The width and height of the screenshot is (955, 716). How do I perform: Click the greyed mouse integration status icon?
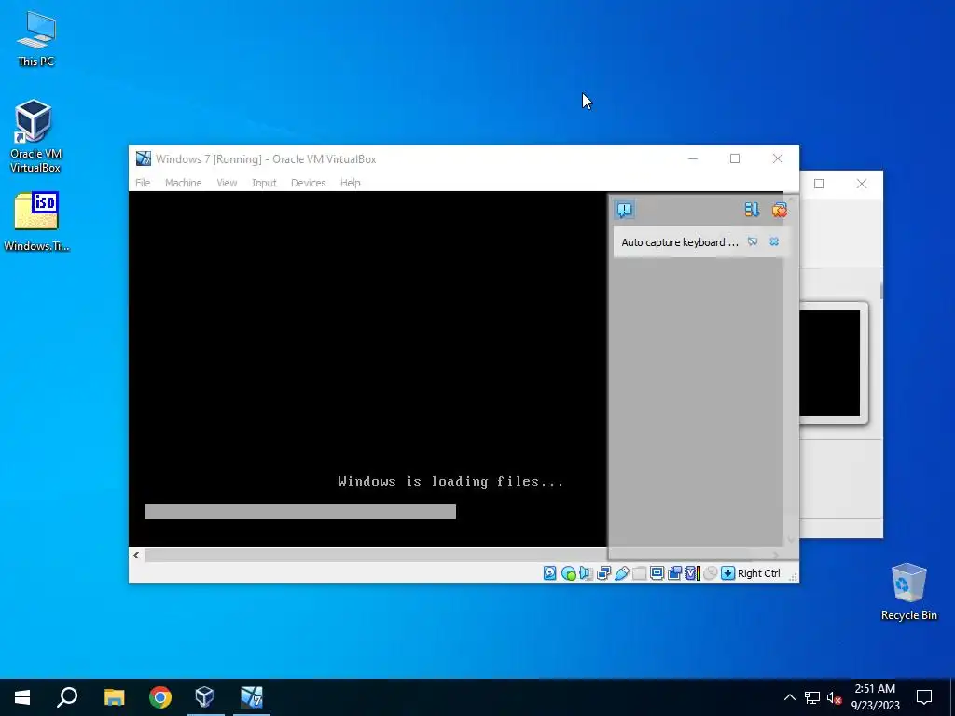[710, 573]
